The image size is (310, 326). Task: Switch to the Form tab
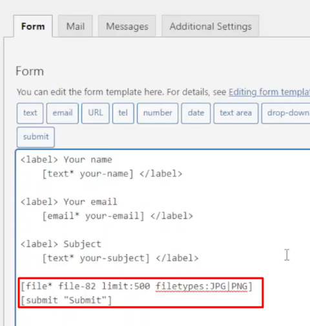click(x=33, y=27)
